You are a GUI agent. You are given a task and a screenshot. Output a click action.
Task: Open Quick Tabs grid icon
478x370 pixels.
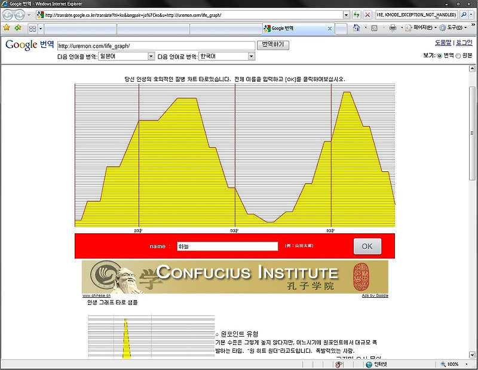click(x=32, y=29)
